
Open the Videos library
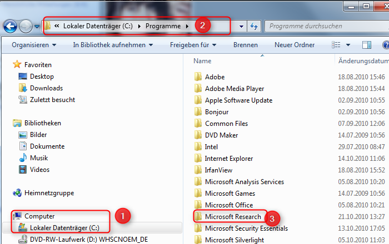click(x=39, y=170)
